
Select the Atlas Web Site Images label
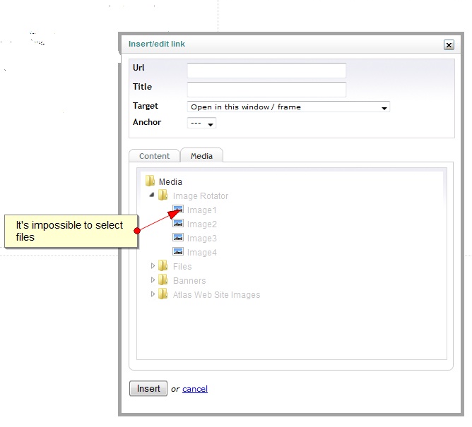tap(216, 295)
